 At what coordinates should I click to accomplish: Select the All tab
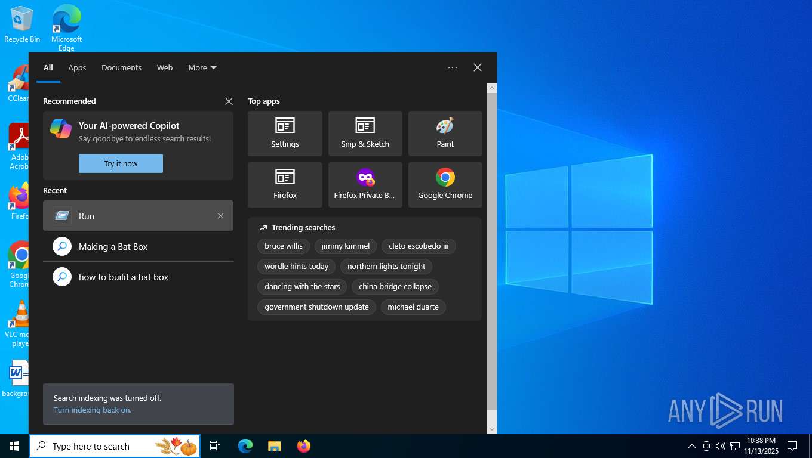[48, 67]
